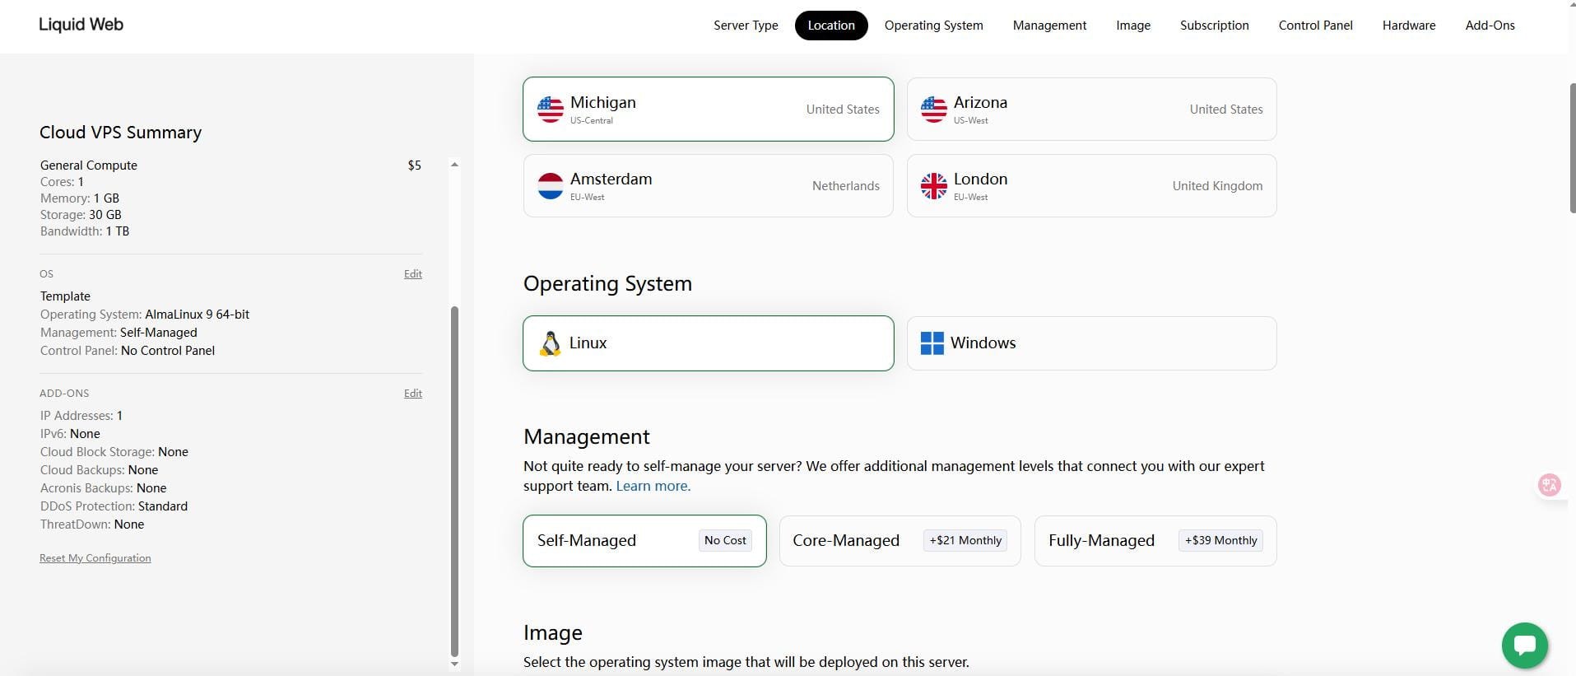Click the No Cost price badge
The image size is (1576, 676).
click(x=725, y=541)
